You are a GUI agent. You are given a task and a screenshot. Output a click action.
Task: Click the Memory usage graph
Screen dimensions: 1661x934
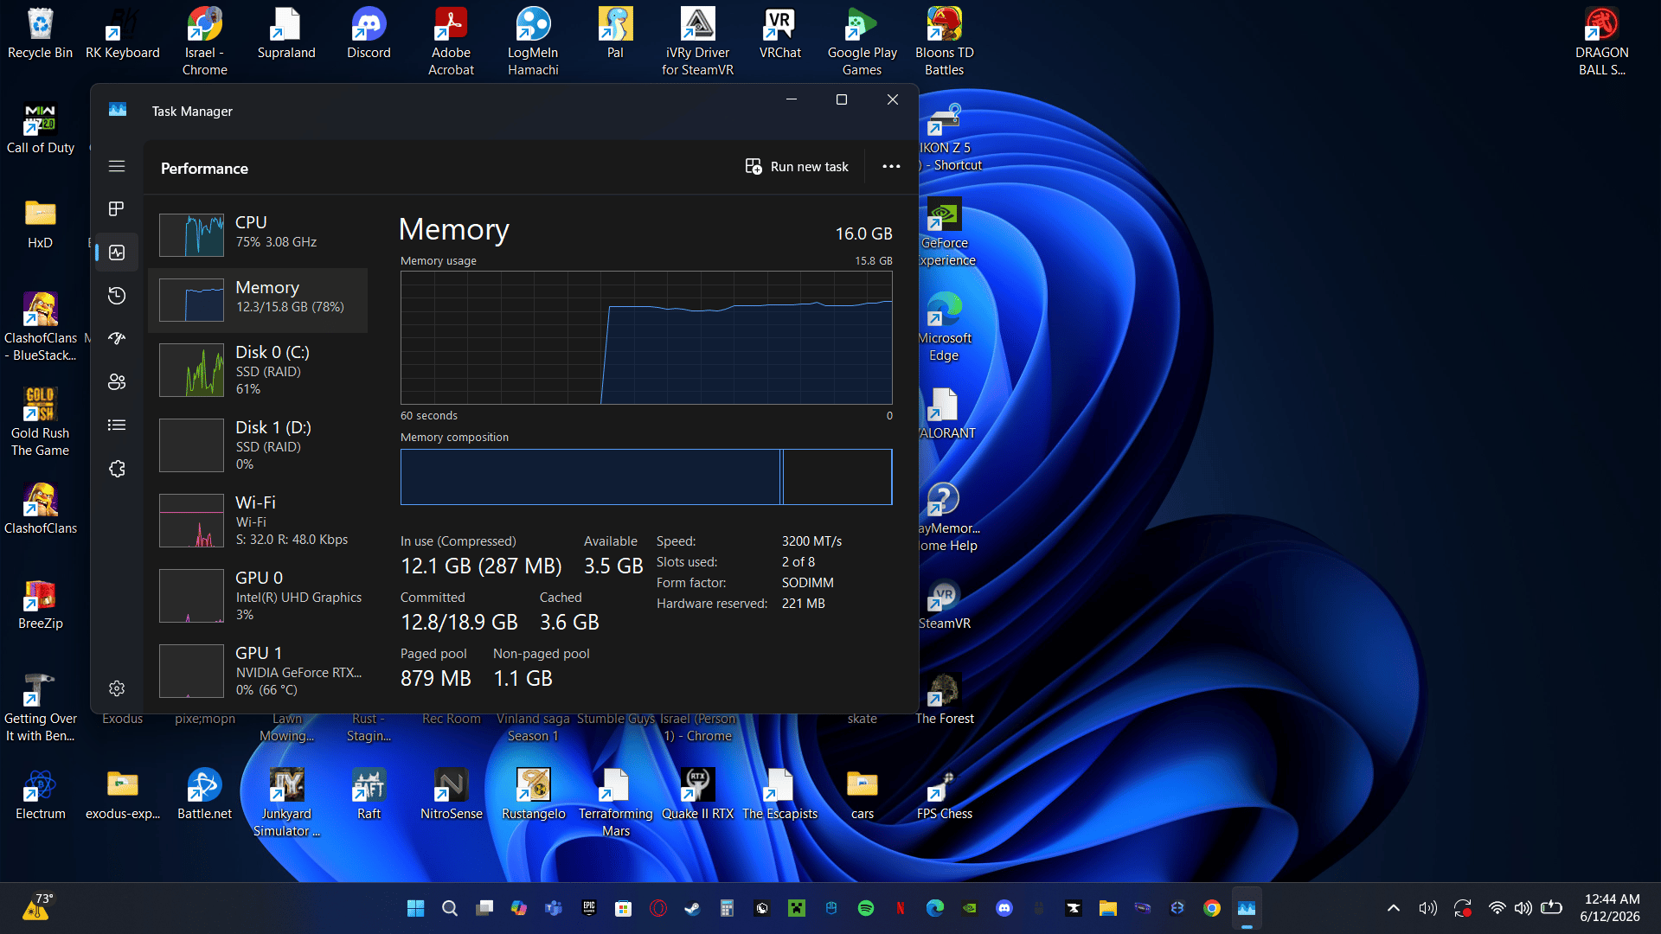646,338
